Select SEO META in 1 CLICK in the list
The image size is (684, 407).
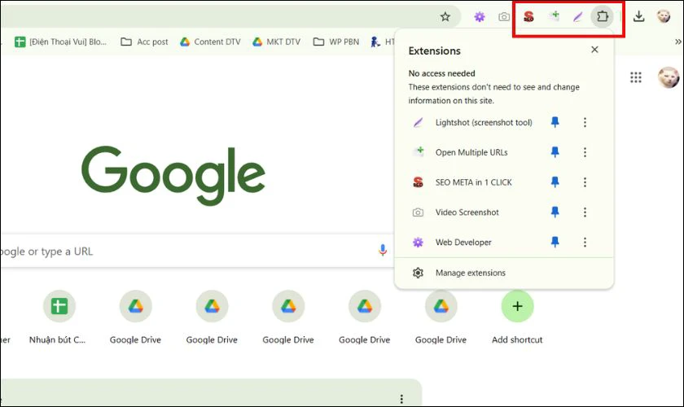(473, 182)
